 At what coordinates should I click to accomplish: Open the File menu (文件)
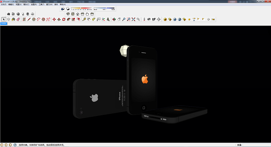tap(4, 4)
